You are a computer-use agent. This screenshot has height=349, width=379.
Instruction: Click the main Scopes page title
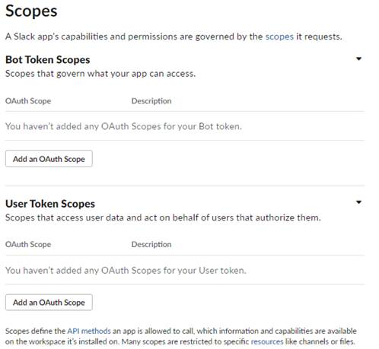click(31, 11)
